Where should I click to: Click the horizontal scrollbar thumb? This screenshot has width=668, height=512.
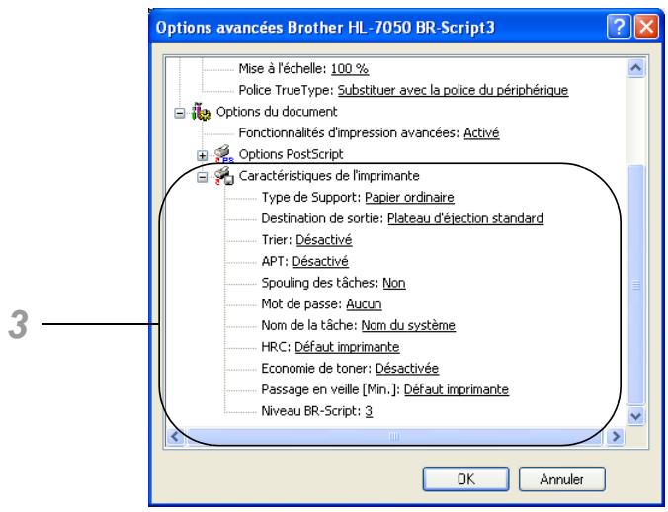394,436
